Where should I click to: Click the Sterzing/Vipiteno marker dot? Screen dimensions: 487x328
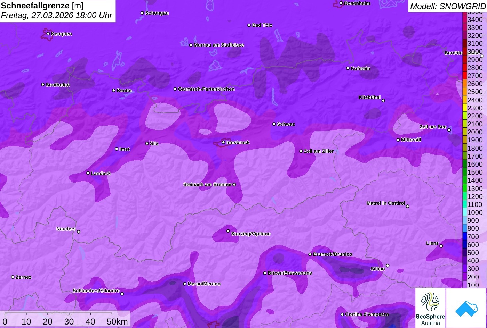(228, 231)
